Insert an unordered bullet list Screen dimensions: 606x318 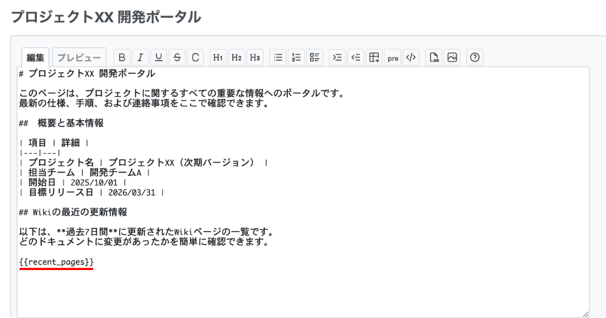coord(278,58)
